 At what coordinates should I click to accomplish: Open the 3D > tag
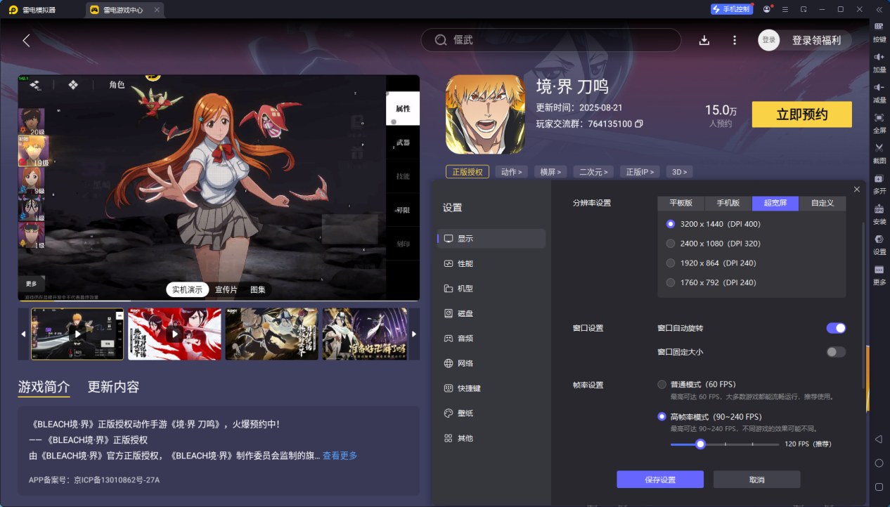pyautogui.click(x=679, y=171)
